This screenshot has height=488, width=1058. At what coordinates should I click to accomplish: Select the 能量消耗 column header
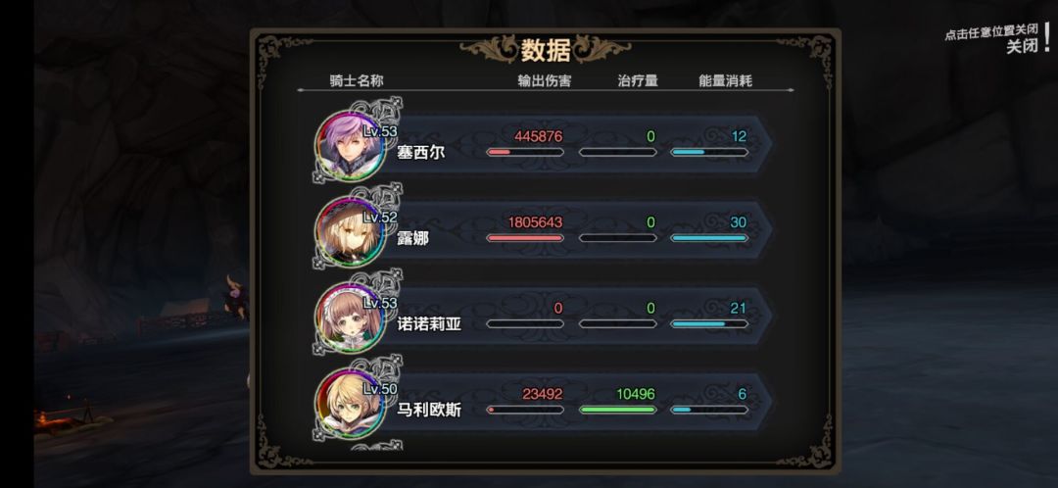pyautogui.click(x=725, y=81)
